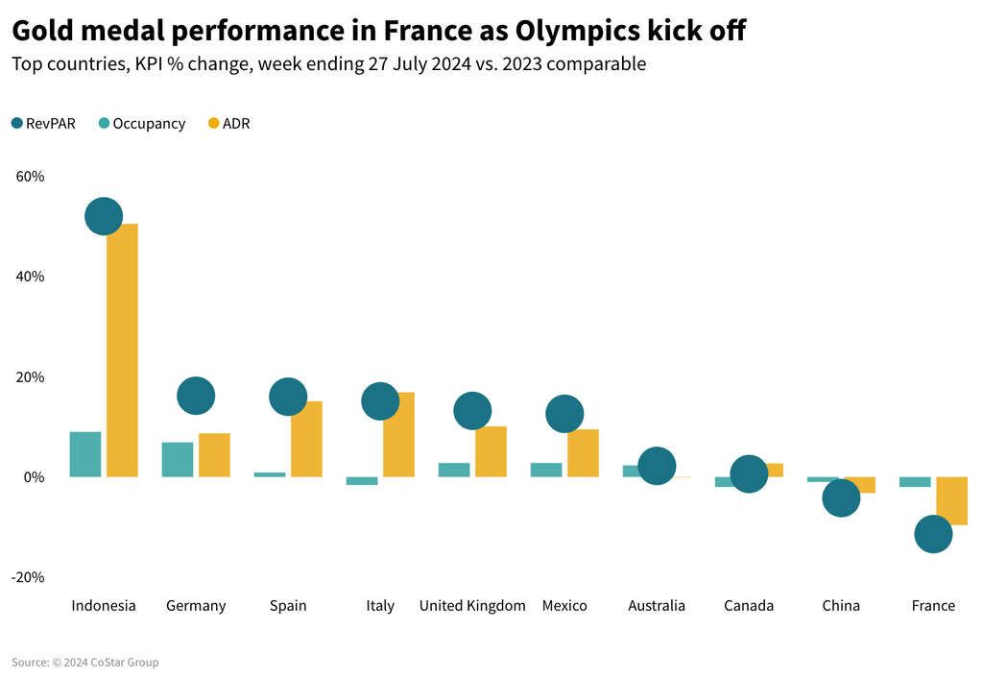Click Germany's yellow ADR bar
Screen dimensions: 983x678
point(214,455)
